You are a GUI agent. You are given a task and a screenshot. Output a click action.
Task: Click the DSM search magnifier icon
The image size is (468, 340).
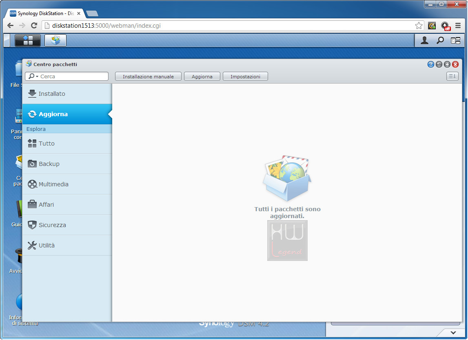tap(440, 40)
